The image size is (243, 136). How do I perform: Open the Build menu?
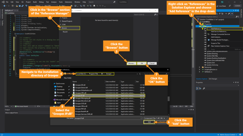[x=35, y=2]
